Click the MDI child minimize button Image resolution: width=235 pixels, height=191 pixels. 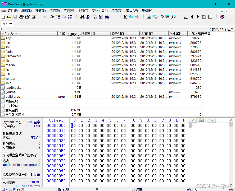(x=222, y=11)
